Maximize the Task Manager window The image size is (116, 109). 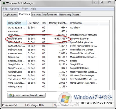click(x=101, y=2)
